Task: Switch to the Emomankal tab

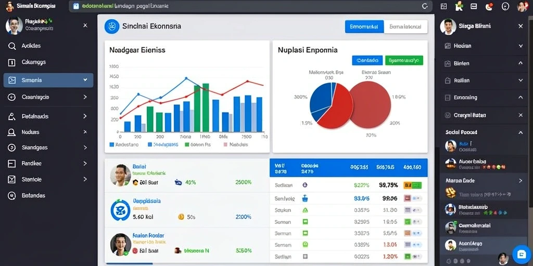Action: point(364,26)
